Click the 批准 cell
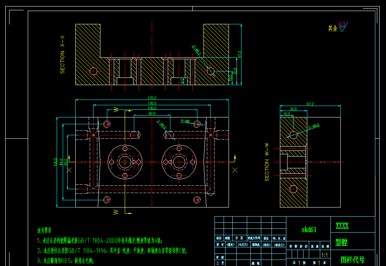 click(x=256, y=263)
